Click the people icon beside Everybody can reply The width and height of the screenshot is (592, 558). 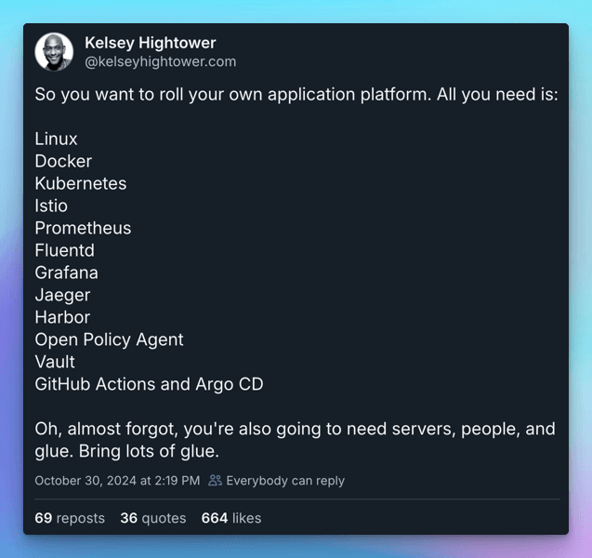click(215, 480)
